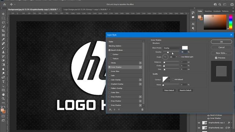Select the Gradient tool
The height and width of the screenshot is (132, 235).
(x=3, y=65)
